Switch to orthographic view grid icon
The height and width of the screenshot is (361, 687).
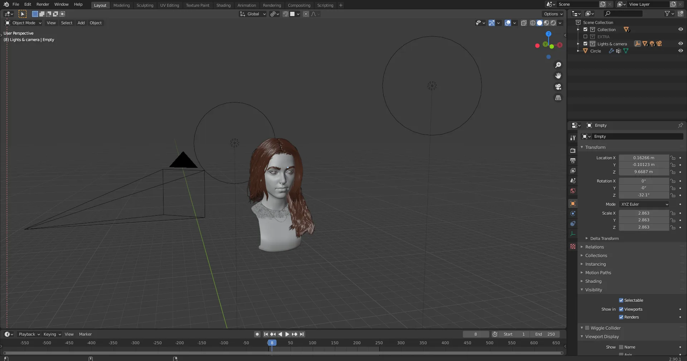558,98
